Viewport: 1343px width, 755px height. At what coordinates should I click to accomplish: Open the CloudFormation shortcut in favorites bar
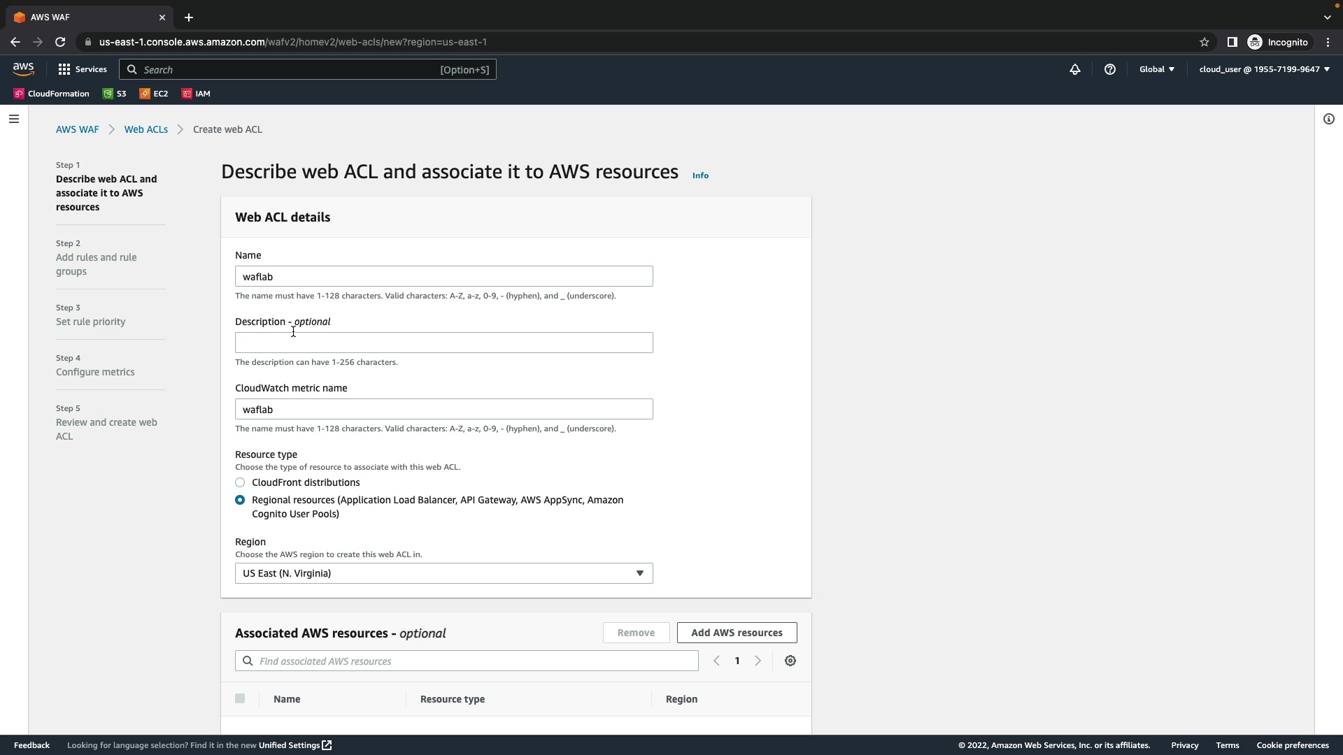(x=52, y=94)
